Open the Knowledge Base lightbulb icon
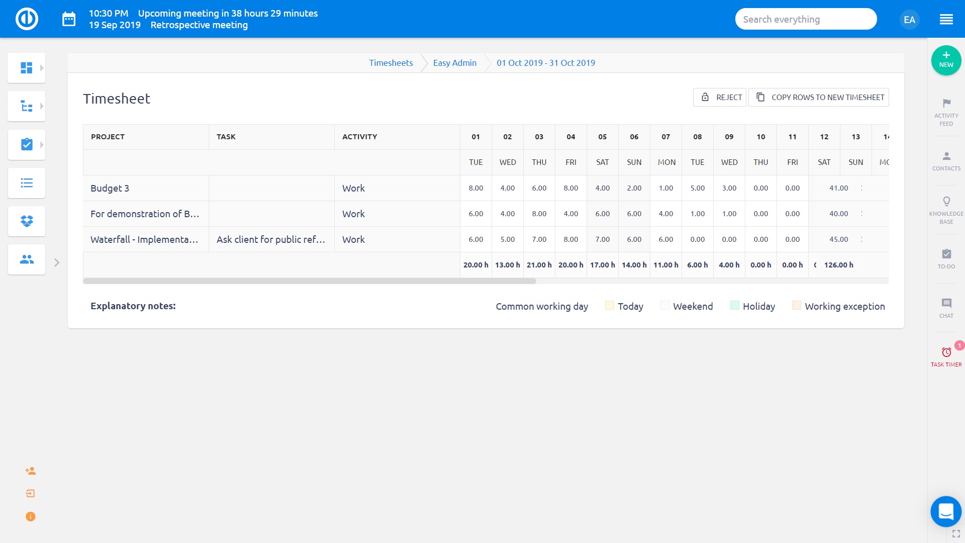This screenshot has height=543, width=965. [x=946, y=202]
